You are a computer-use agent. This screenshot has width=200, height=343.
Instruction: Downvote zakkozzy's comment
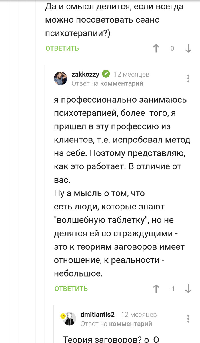(188, 289)
